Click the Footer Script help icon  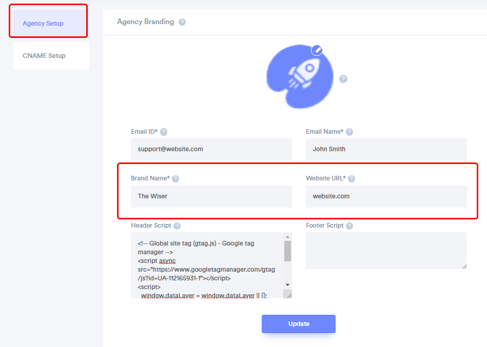tap(349, 226)
